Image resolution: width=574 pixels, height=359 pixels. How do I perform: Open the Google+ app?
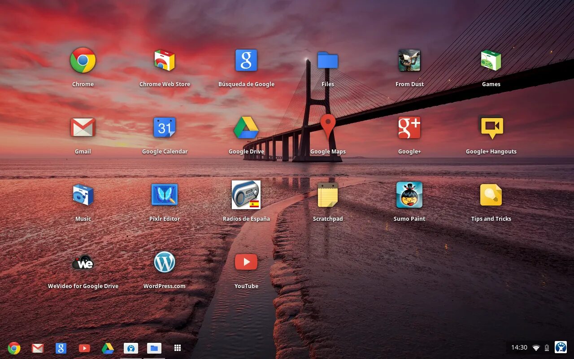(409, 128)
